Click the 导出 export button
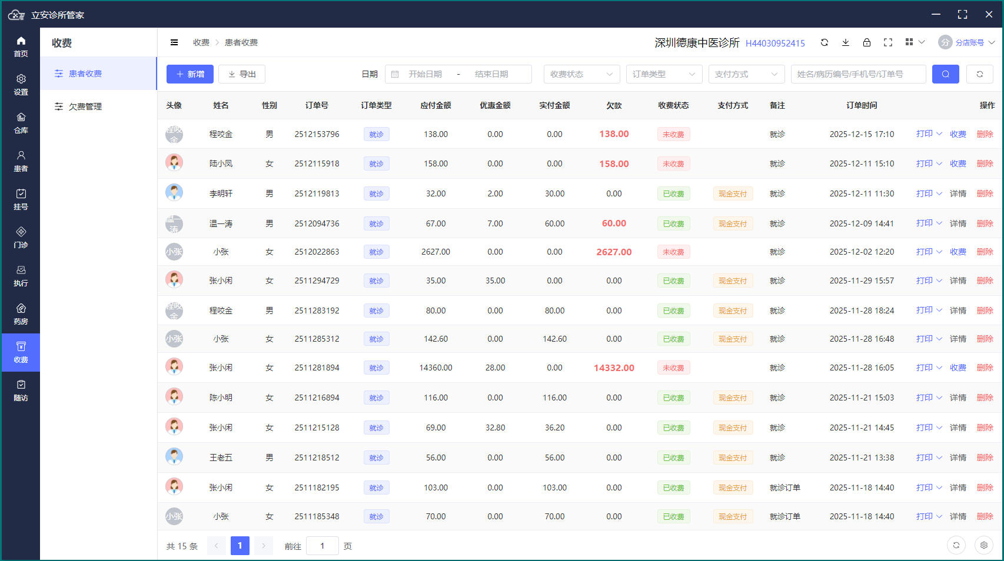Image resolution: width=1004 pixels, height=561 pixels. (x=242, y=74)
